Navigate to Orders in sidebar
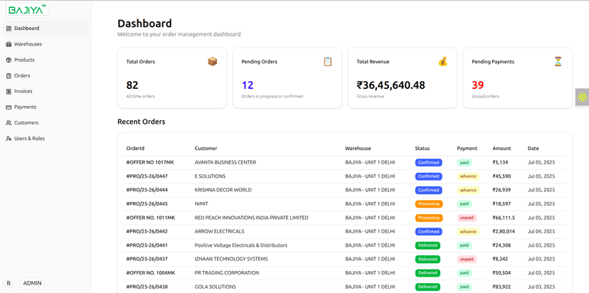Image resolution: width=589 pixels, height=293 pixels. click(x=46, y=76)
